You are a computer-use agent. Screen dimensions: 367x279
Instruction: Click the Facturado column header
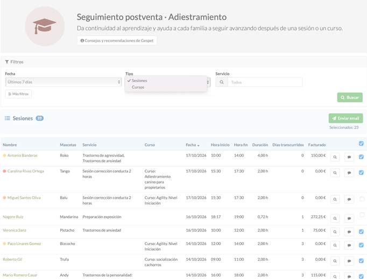pyautogui.click(x=316, y=145)
